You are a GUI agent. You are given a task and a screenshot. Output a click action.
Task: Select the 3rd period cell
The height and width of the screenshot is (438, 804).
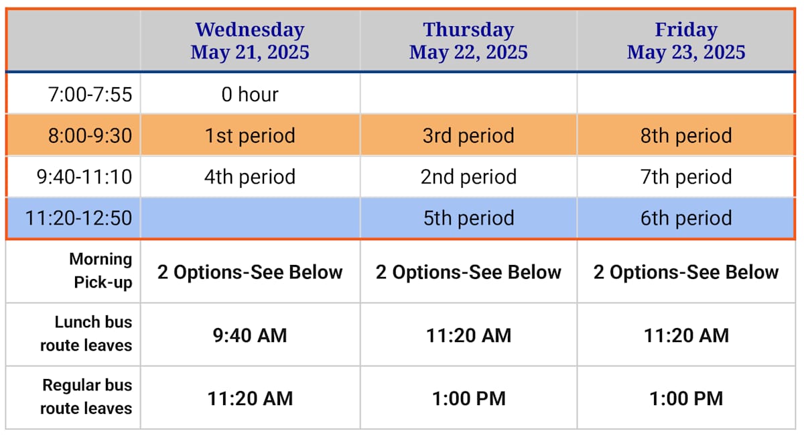click(x=468, y=136)
